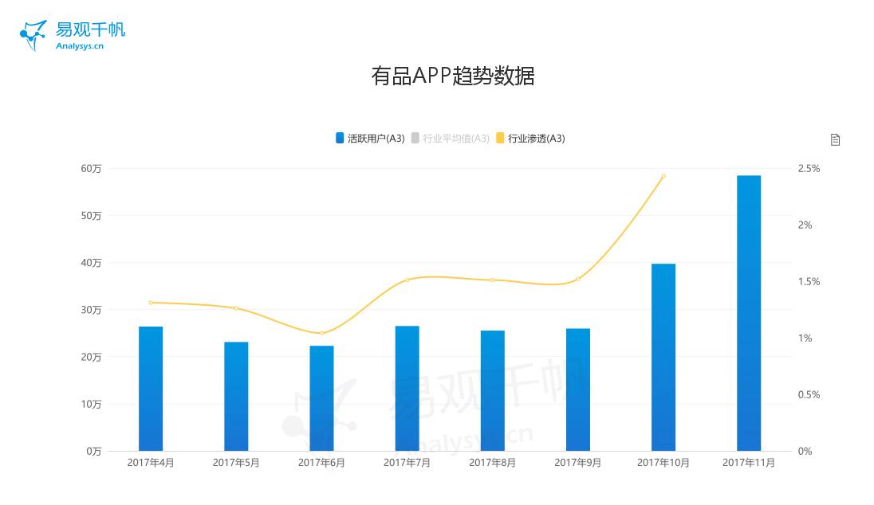The height and width of the screenshot is (505, 874).
Task: Click the Analysys bird logo icon
Action: click(33, 36)
